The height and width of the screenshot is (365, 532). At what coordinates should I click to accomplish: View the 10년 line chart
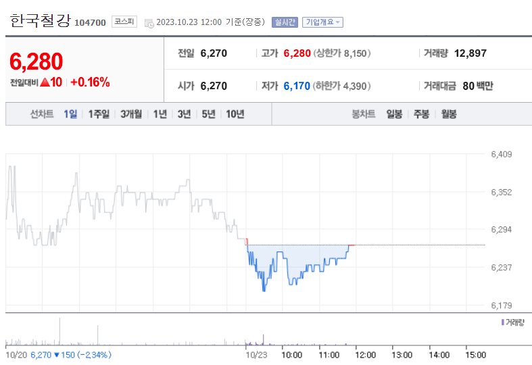[x=235, y=114]
